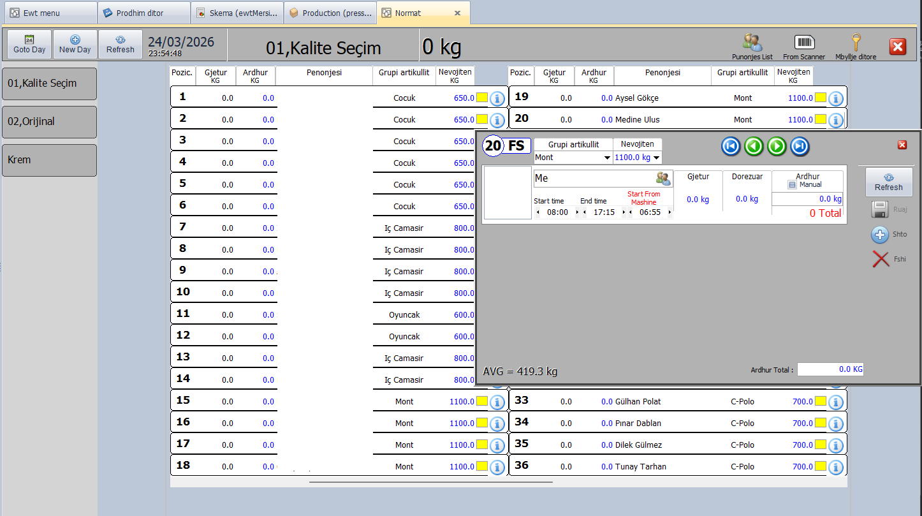This screenshot has height=516, width=922.
Task: Increase Start time using right arrow
Action: [577, 212]
